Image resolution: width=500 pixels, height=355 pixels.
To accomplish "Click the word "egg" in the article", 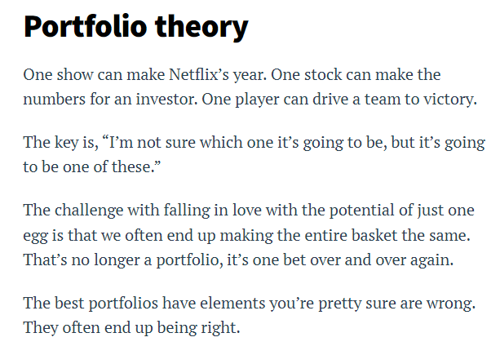I will pyautogui.click(x=36, y=233).
